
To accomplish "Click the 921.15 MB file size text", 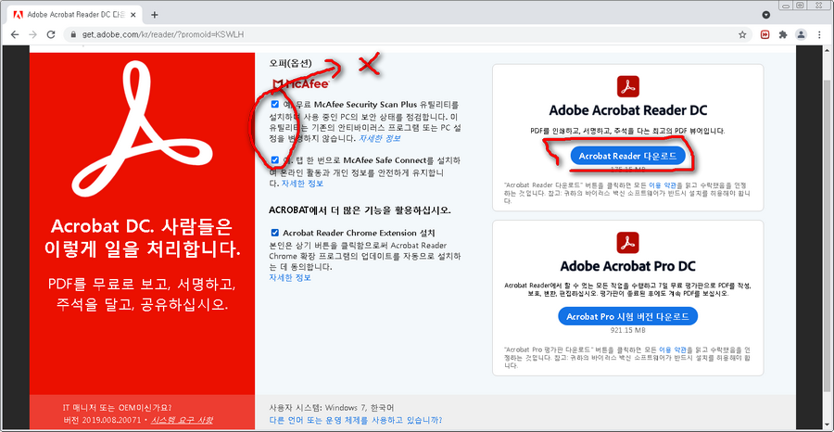I will click(627, 330).
